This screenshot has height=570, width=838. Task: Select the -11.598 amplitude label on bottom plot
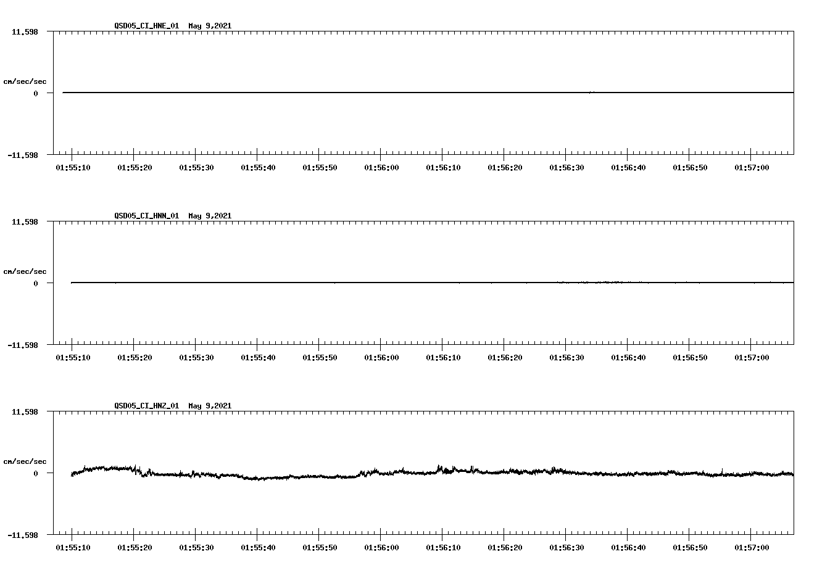click(x=22, y=535)
